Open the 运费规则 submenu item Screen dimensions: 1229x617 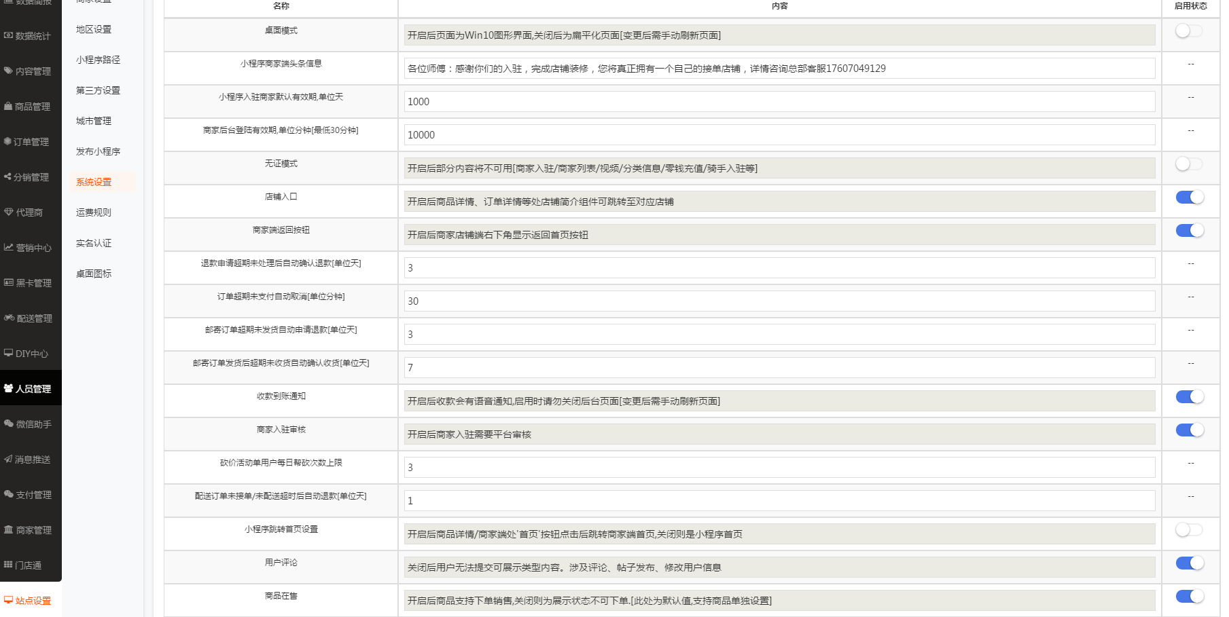point(94,212)
